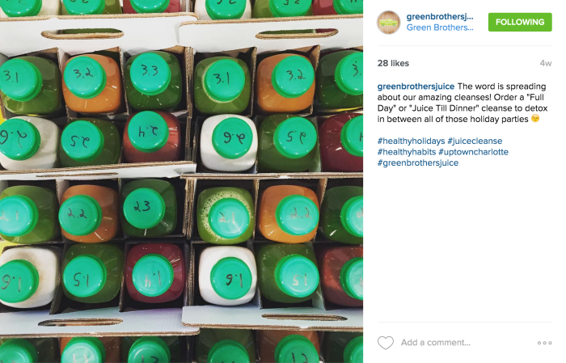
Task: Open the #healthyhabits hashtag
Action: (x=407, y=152)
